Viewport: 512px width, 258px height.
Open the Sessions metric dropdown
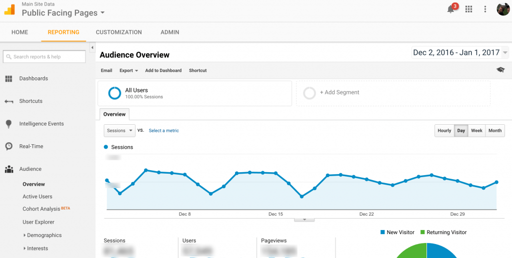(119, 131)
